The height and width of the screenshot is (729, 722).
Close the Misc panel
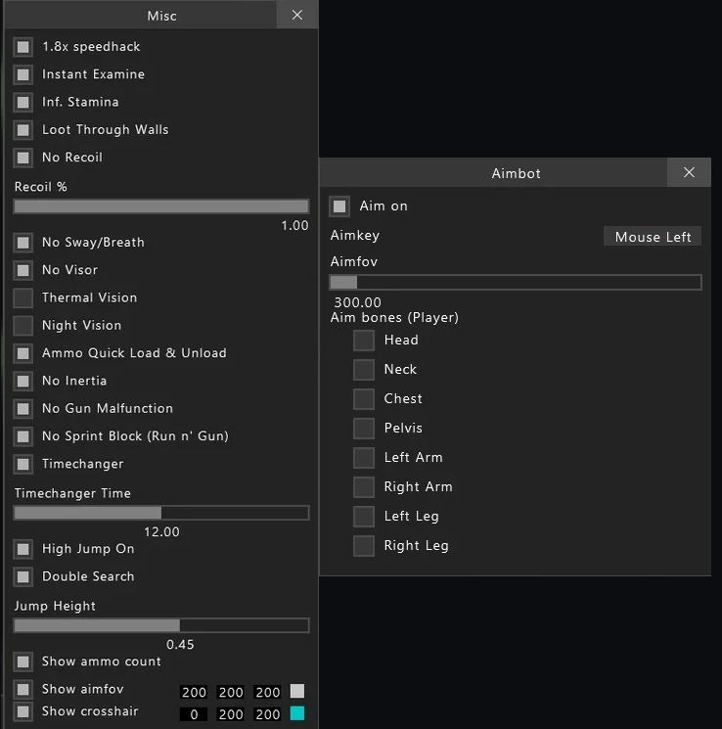[297, 15]
